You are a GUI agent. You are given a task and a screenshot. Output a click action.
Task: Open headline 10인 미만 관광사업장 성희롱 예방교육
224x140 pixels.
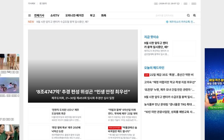pyautogui.click(x=170, y=112)
